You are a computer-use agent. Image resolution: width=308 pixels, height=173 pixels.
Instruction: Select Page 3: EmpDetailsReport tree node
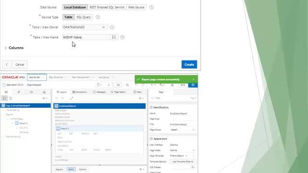(x=26, y=106)
